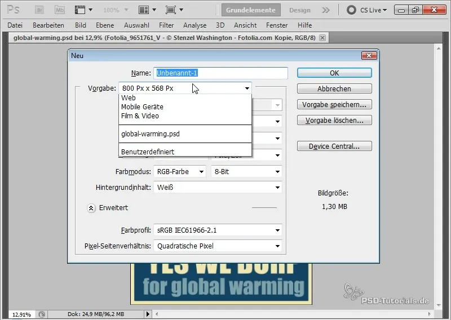
Task: Click the Abbrechen button
Action: 334,88
